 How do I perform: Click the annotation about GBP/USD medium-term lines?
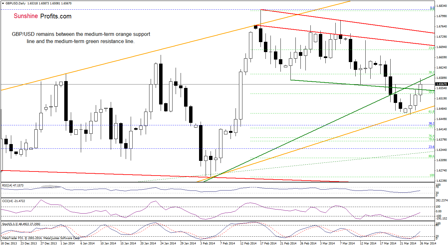[x=81, y=37]
